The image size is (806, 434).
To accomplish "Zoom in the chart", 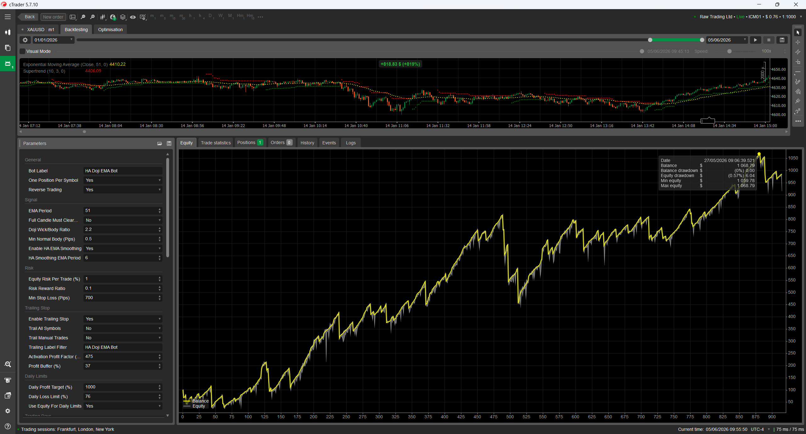I will [x=92, y=17].
